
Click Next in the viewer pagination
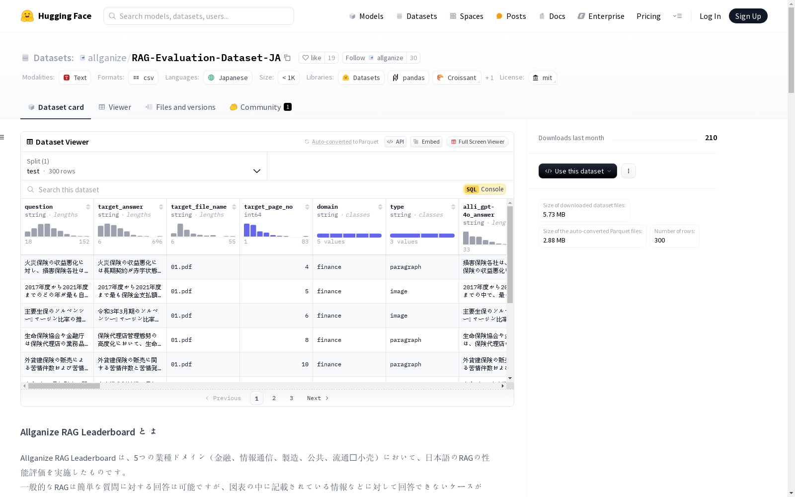[318, 398]
